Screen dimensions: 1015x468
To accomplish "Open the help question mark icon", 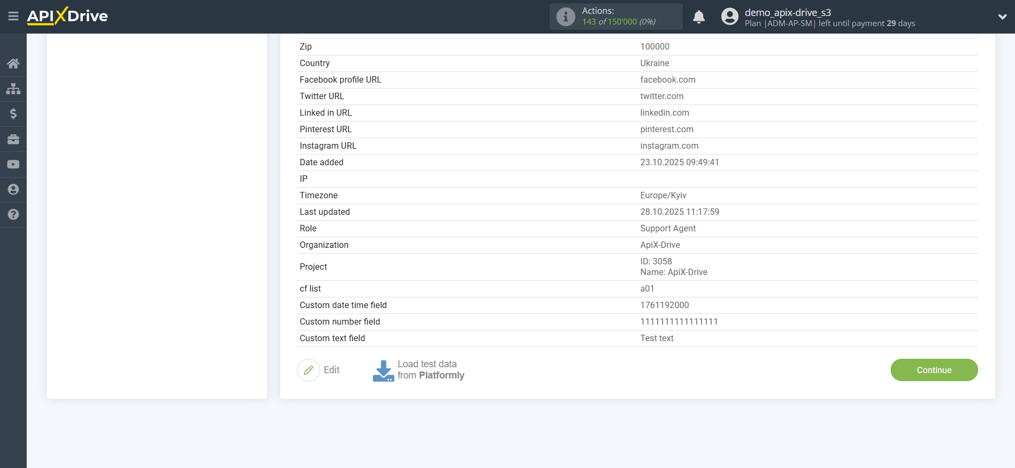I will pyautogui.click(x=13, y=214).
